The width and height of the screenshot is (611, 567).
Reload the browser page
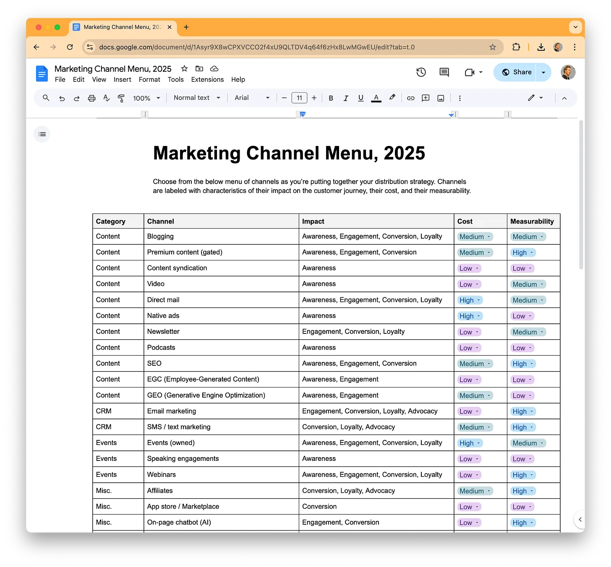pyautogui.click(x=70, y=47)
